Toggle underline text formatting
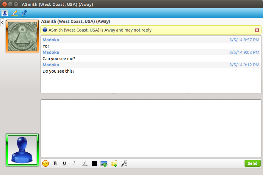Image resolution: width=263 pixels, height=175 pixels. pos(64,163)
